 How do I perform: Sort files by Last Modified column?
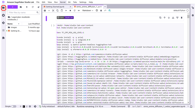point(34,24)
